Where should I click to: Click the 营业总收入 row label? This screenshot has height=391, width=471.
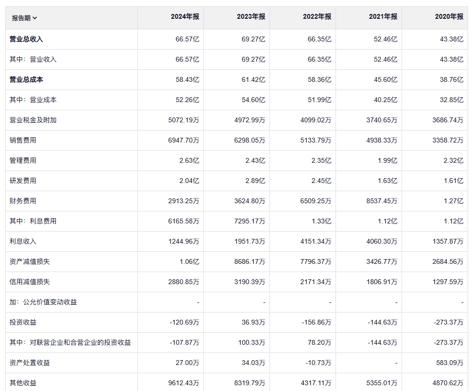[x=27, y=39]
